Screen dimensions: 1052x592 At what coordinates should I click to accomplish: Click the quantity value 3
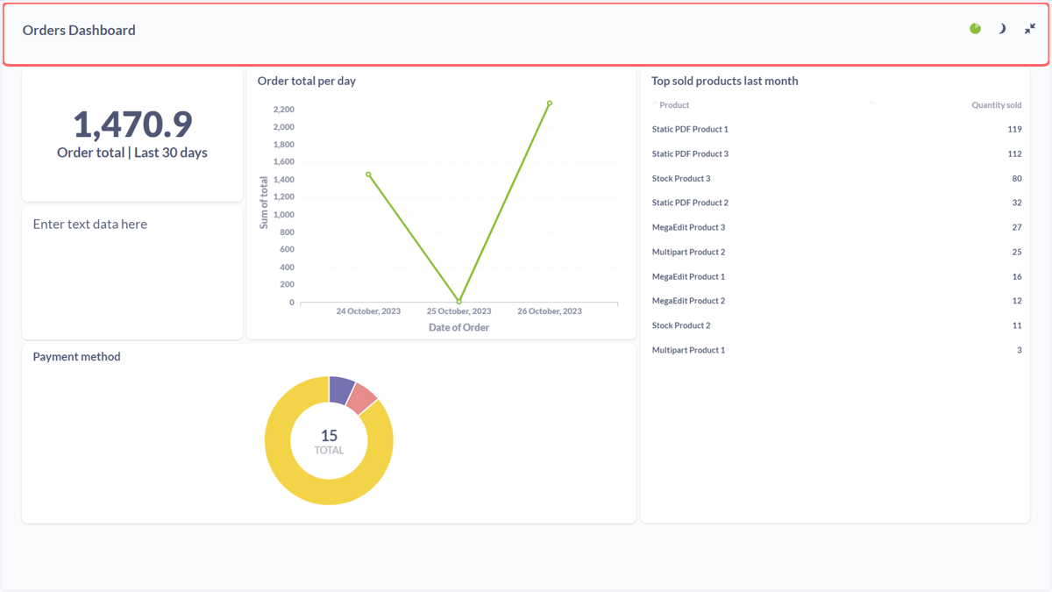pyautogui.click(x=1020, y=350)
